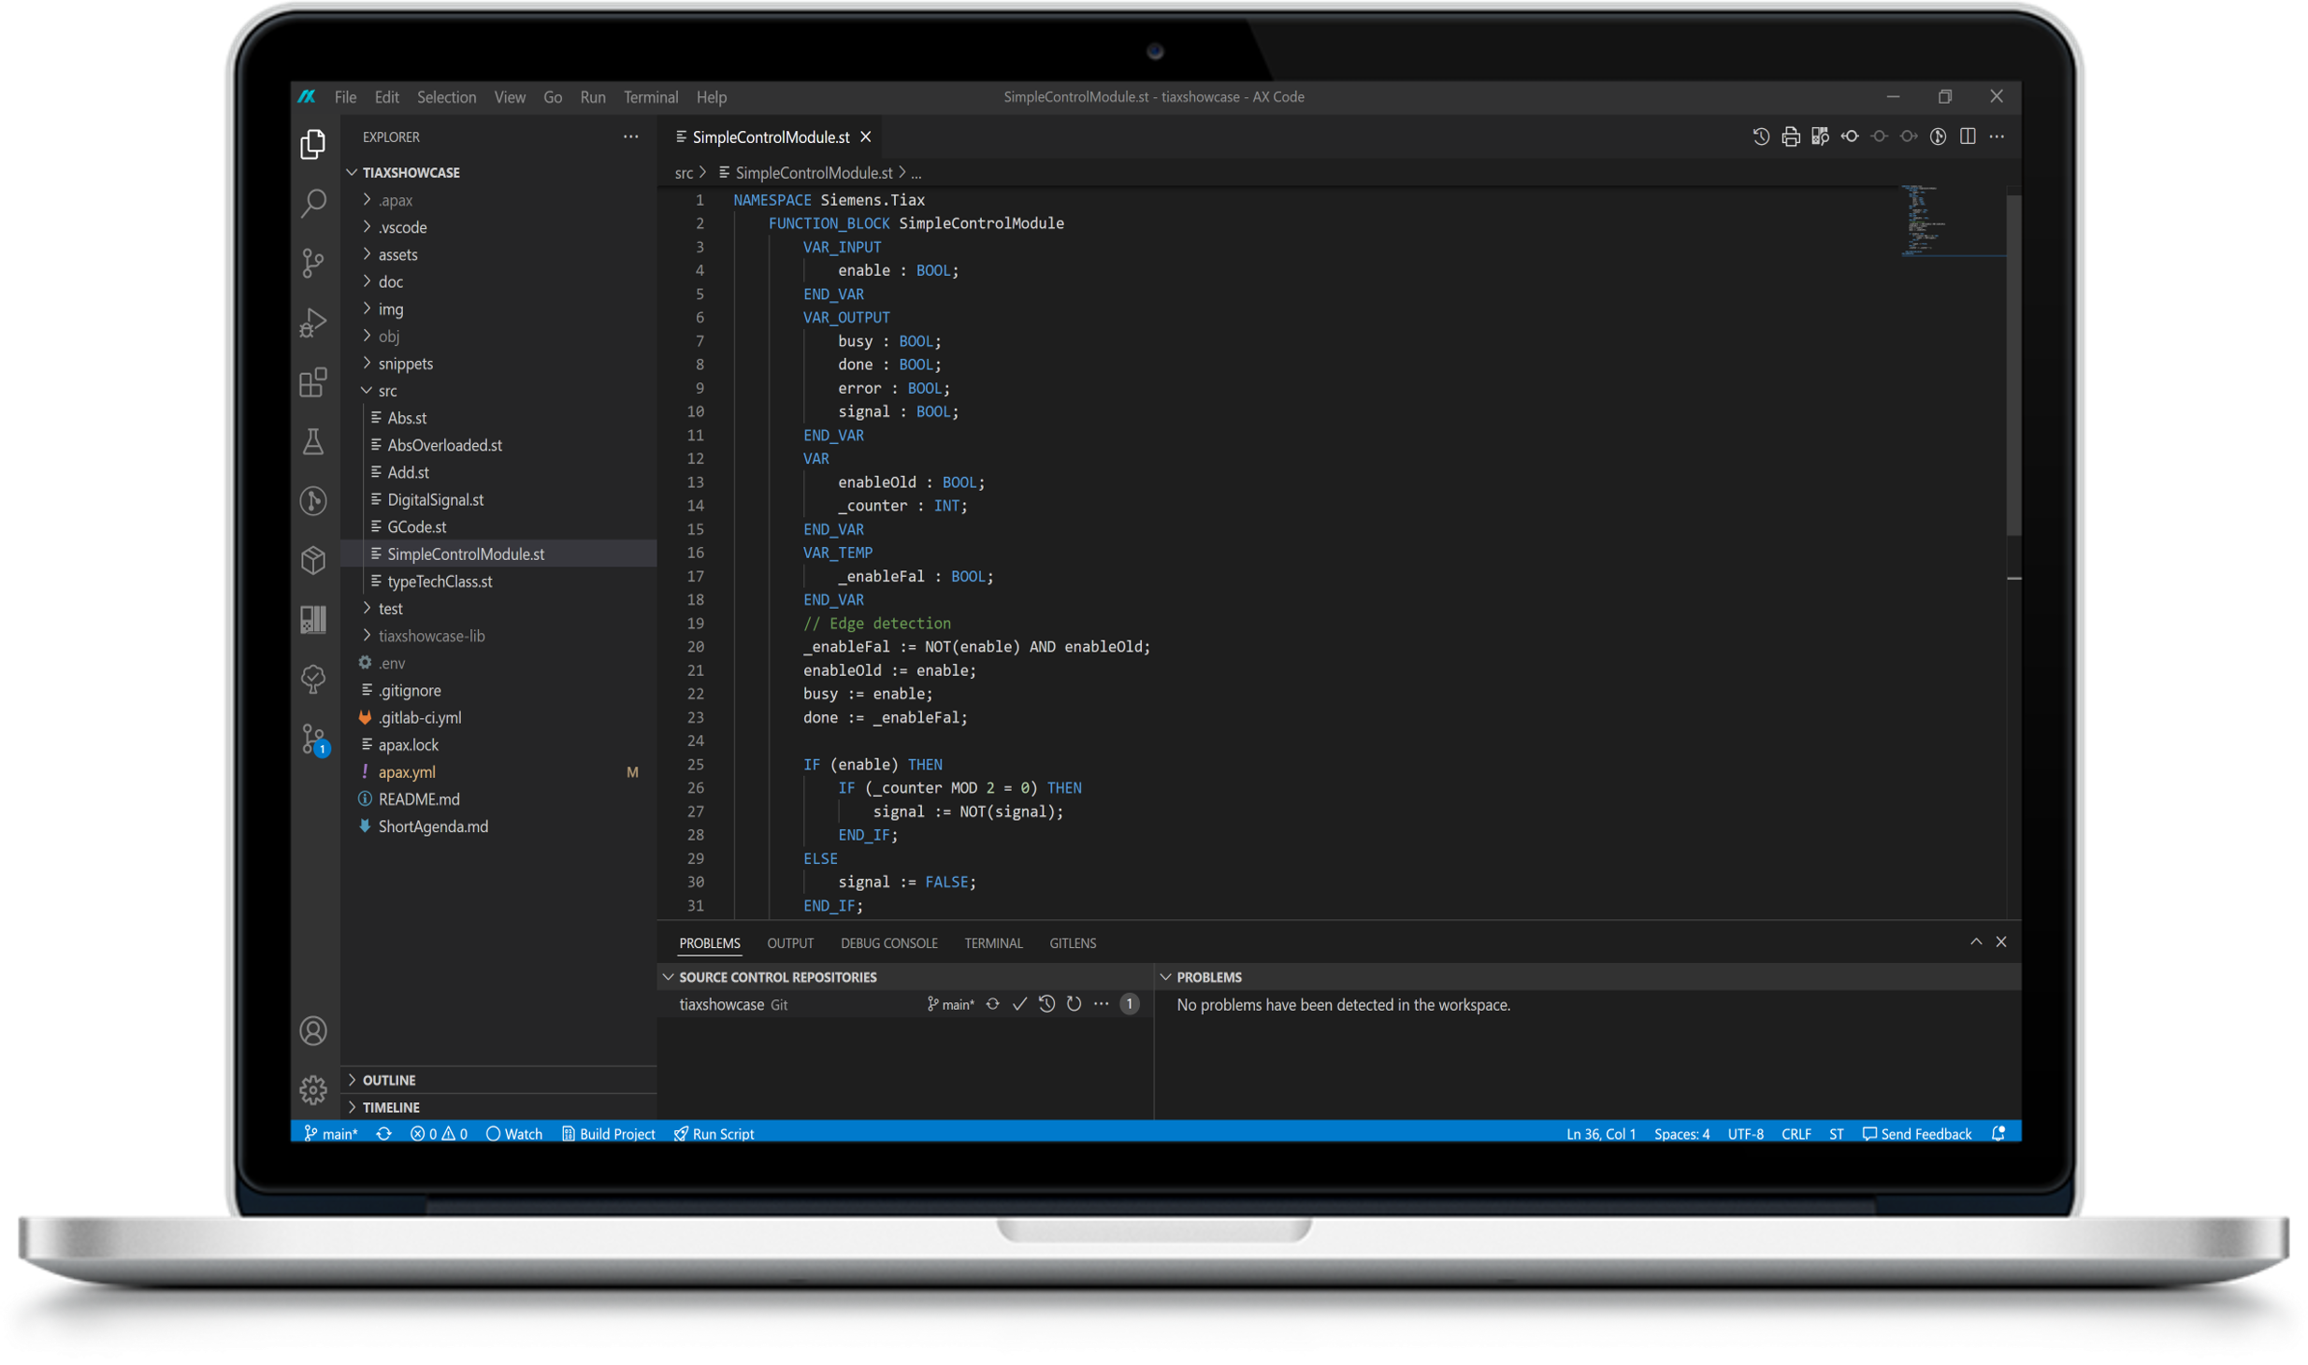
Task: Click the editor vertical scrollbar
Action: (x=2013, y=365)
